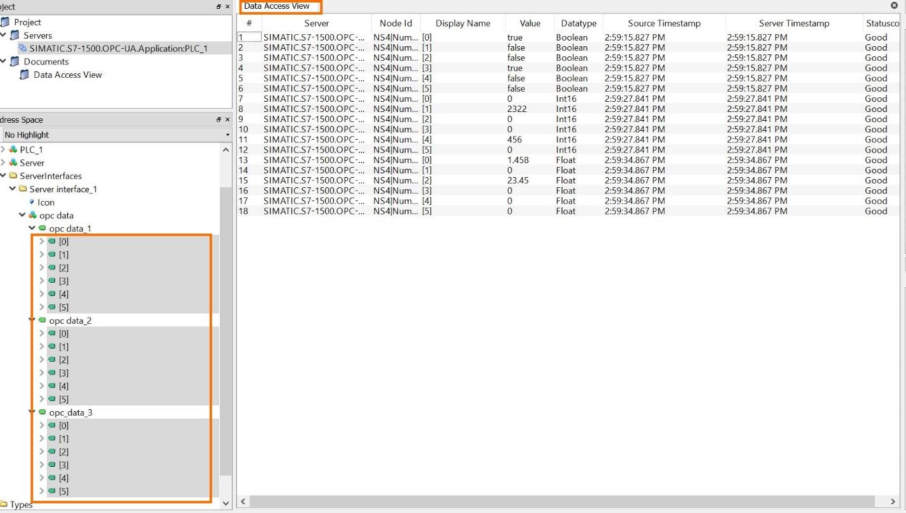Viewport: 906px width, 513px height.
Task: Click variable icon of [2] under opc data_1
Action: pyautogui.click(x=52, y=268)
